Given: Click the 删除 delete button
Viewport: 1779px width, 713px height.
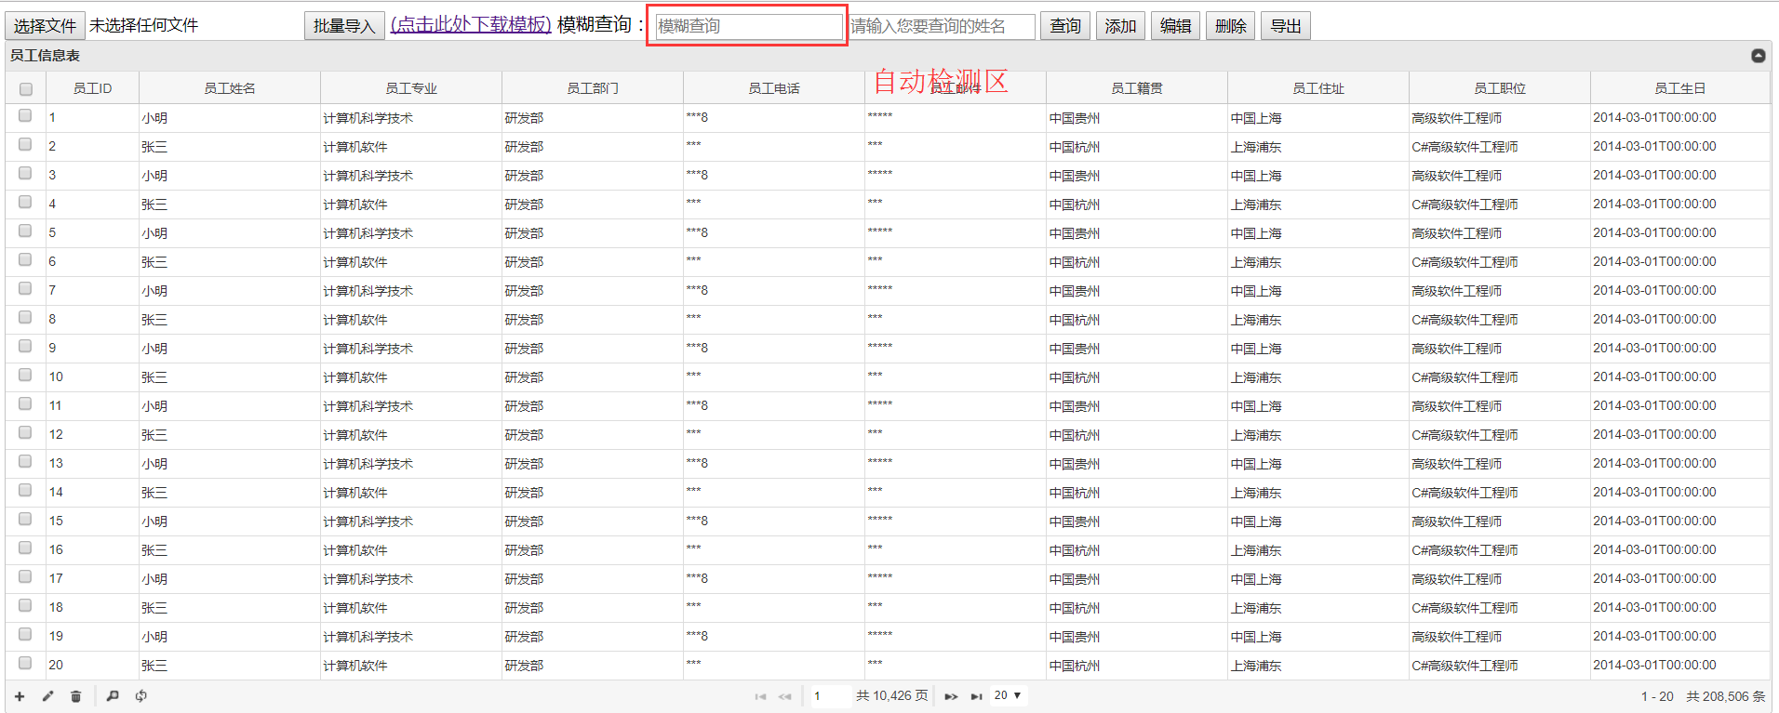Looking at the screenshot, I should pyautogui.click(x=1230, y=26).
